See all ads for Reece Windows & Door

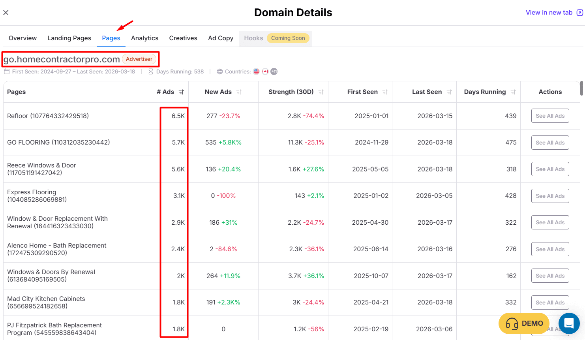pyautogui.click(x=550, y=169)
